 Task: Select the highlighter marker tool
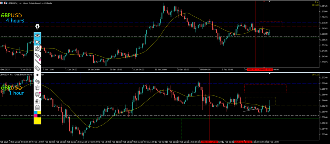coord(37,55)
